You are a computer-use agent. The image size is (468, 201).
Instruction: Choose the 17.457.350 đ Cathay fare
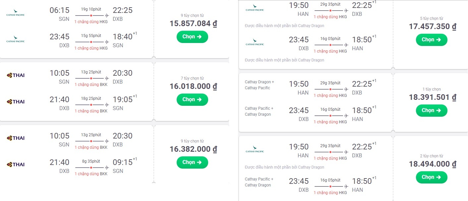coord(431,40)
